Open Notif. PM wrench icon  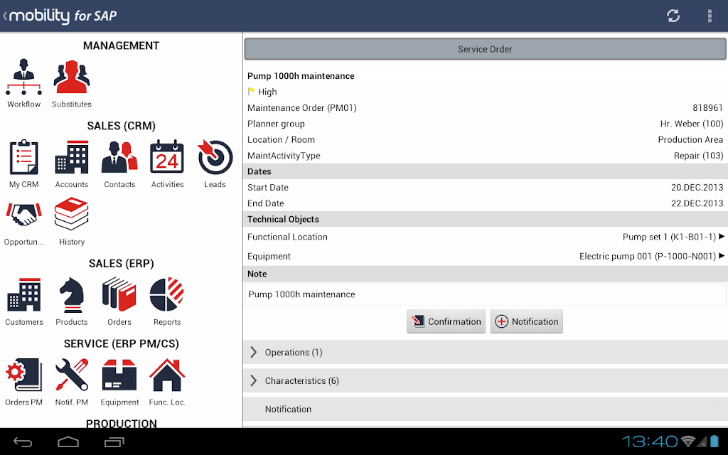72,375
